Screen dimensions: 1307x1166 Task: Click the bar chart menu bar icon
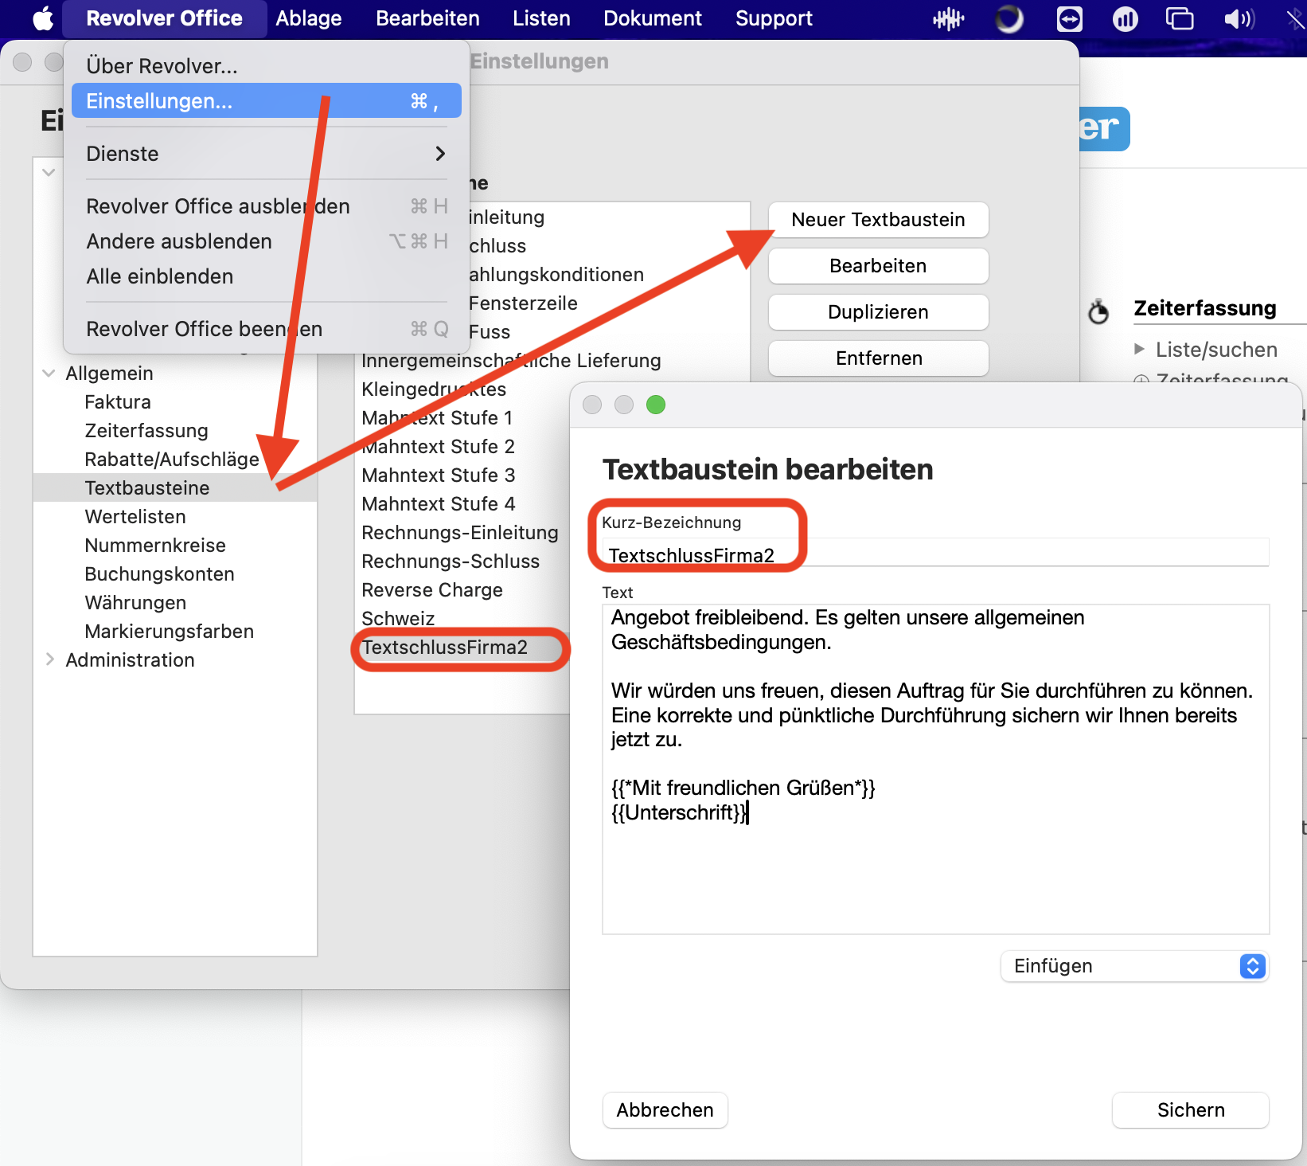click(1125, 19)
